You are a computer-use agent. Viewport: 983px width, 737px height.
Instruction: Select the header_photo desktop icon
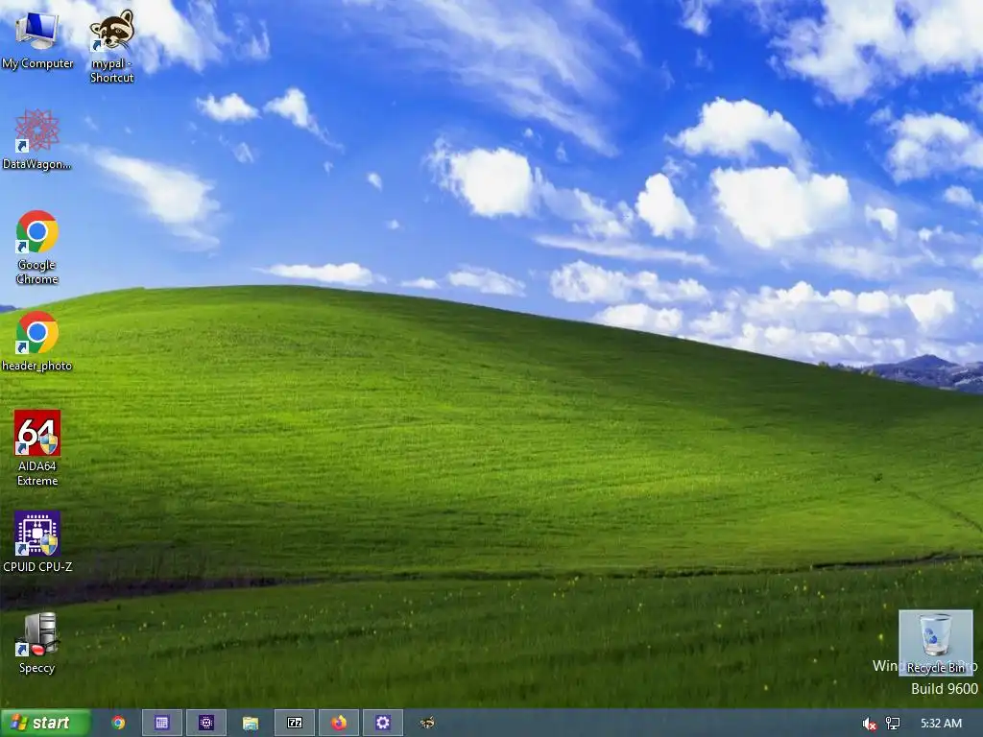click(x=37, y=341)
